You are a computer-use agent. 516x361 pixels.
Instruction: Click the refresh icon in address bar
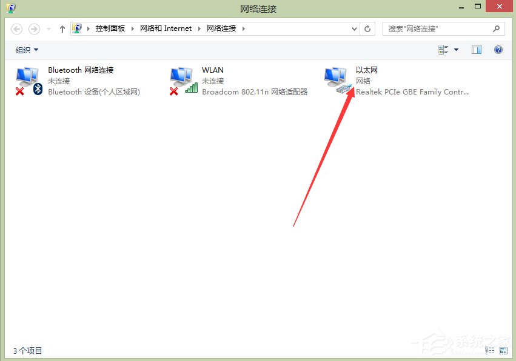pyautogui.click(x=367, y=28)
